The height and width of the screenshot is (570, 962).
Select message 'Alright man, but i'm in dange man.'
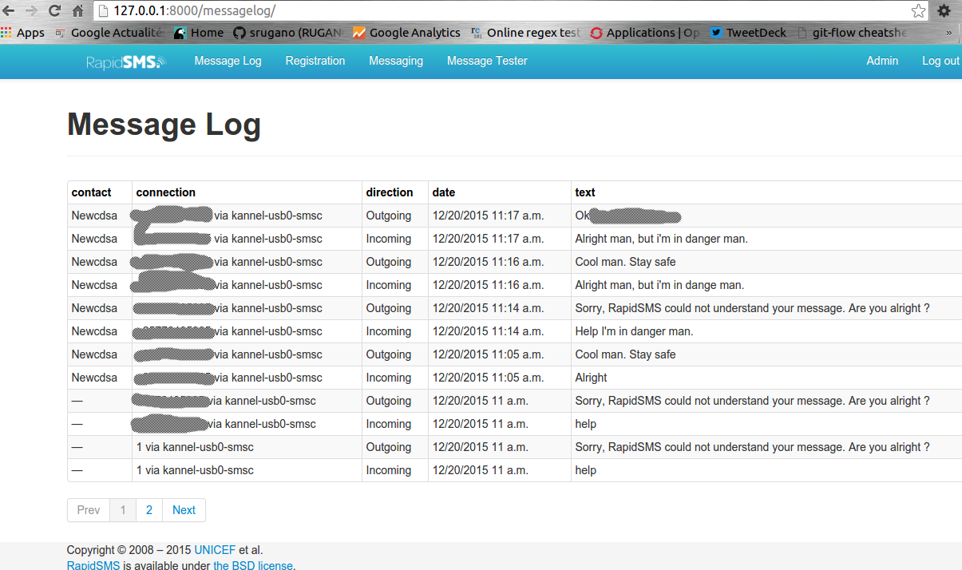click(x=659, y=285)
